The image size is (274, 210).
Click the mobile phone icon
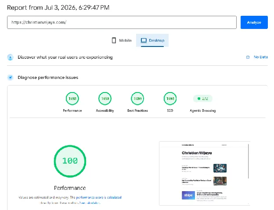click(x=114, y=40)
